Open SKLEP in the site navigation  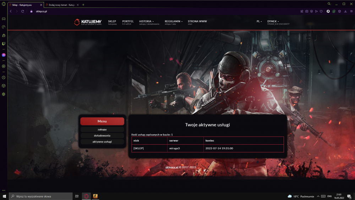tap(112, 22)
